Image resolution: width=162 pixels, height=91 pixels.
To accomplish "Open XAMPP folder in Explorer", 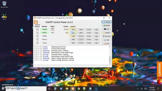I will [106, 33].
